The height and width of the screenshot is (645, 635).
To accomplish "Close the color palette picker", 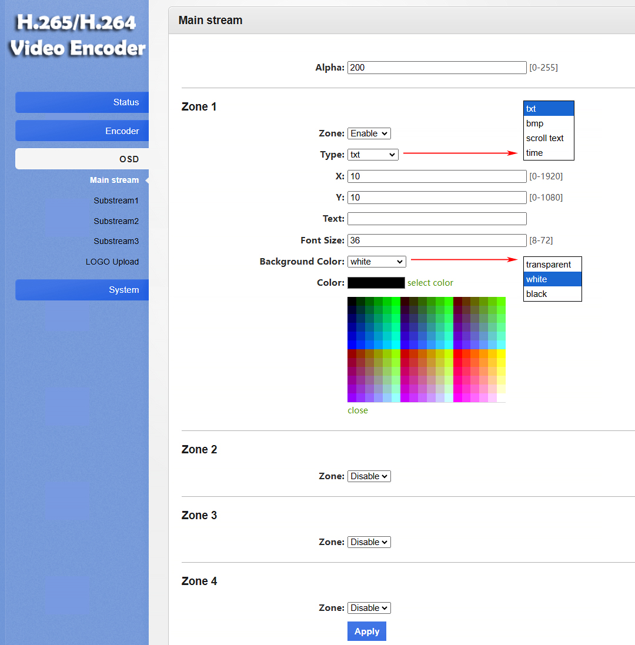I will (357, 410).
